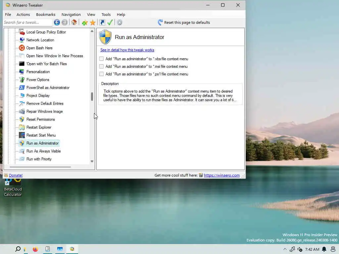339x254 pixels.
Task: Click the green checkmark toolbar icon
Action: point(110,22)
